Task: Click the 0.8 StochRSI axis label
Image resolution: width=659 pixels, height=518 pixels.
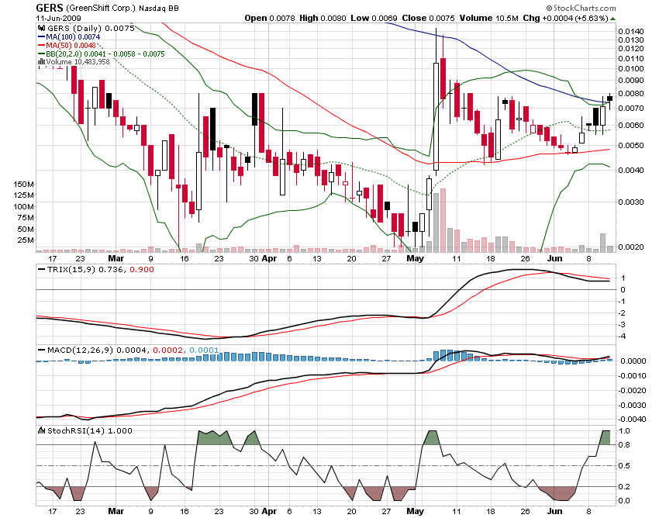Action: tap(625, 445)
